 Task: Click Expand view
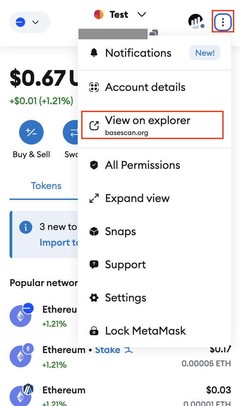[x=138, y=198]
